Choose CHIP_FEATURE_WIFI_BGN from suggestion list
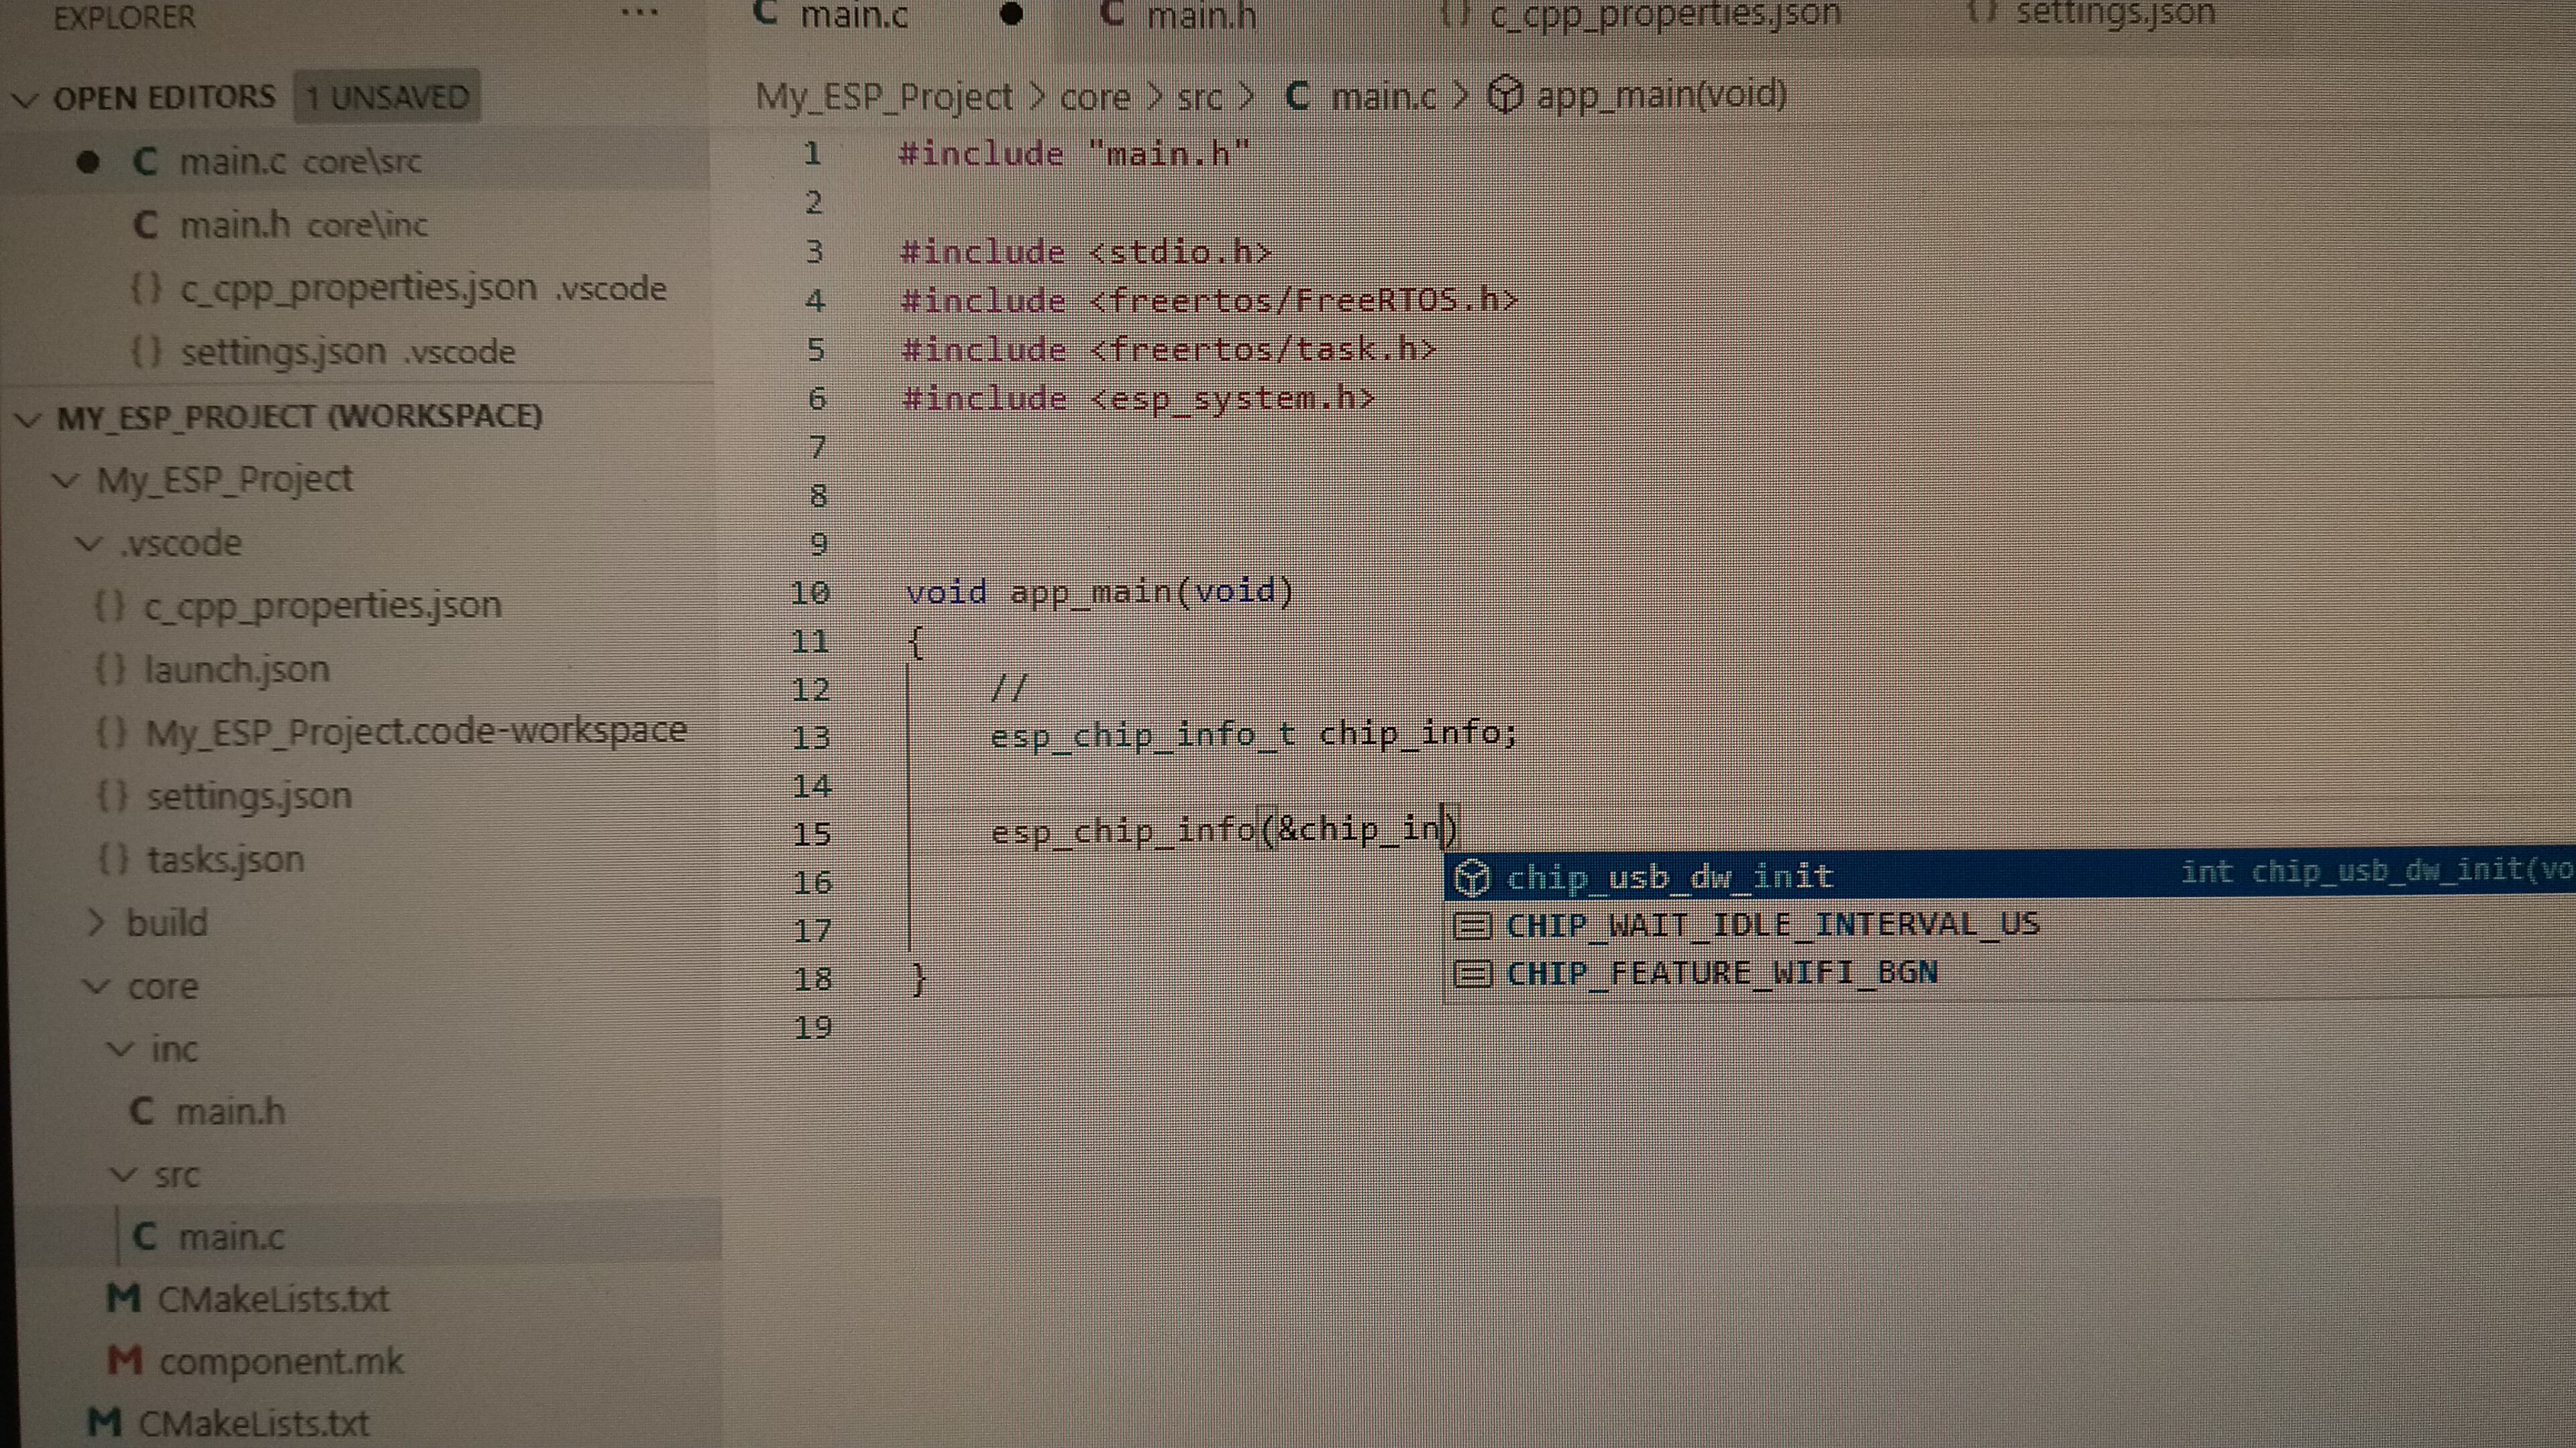The width and height of the screenshot is (2576, 1448). coord(2010,972)
